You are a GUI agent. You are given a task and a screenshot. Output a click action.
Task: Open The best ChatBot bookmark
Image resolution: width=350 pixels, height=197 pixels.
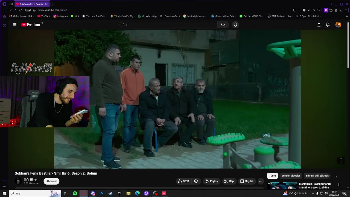pyautogui.click(x=94, y=16)
